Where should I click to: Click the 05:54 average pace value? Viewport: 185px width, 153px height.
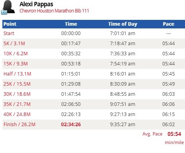coord(174,134)
